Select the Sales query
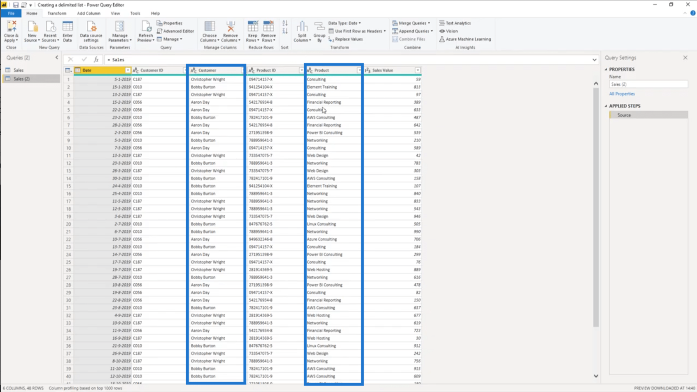This screenshot has height=392, width=697. (32, 70)
